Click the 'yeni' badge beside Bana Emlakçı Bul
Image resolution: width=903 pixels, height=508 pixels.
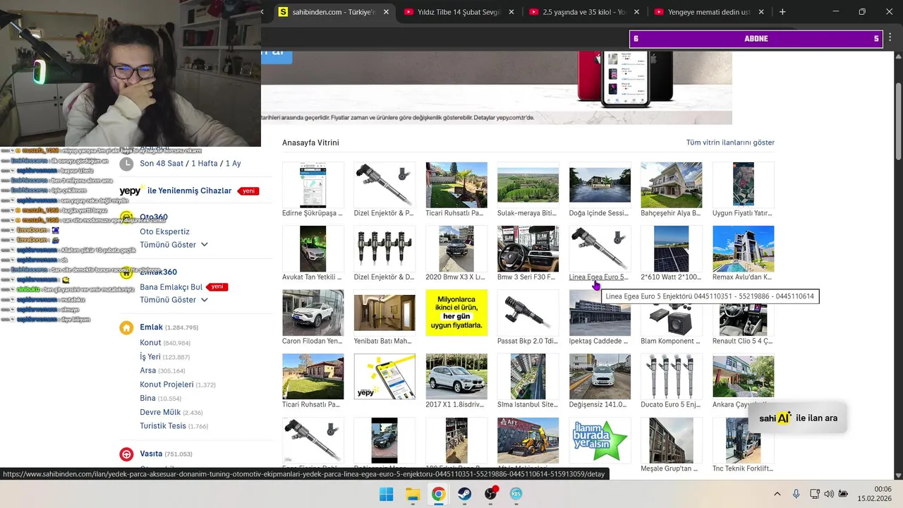pyautogui.click(x=217, y=287)
